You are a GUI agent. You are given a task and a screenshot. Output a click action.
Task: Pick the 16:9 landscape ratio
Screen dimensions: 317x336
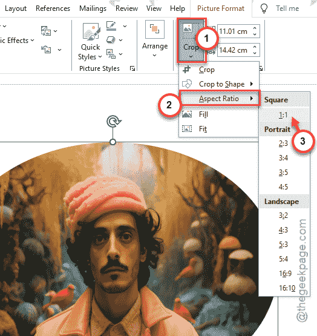click(x=285, y=274)
